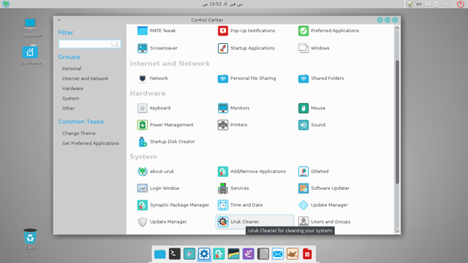Launch Synaptic Package Manager

(x=173, y=205)
